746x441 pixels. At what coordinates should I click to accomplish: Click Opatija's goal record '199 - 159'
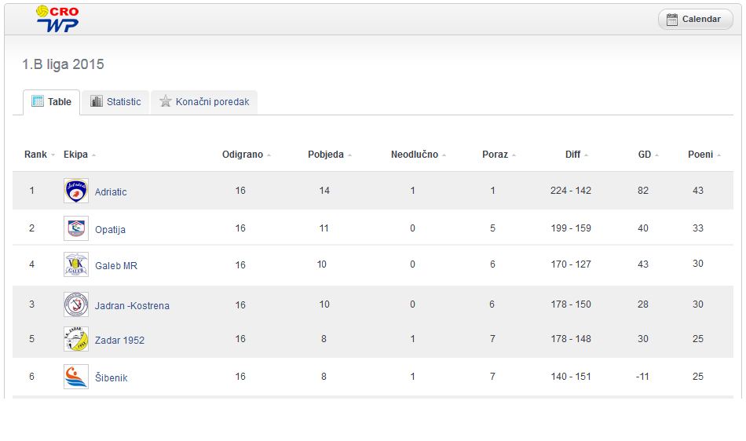pos(570,228)
